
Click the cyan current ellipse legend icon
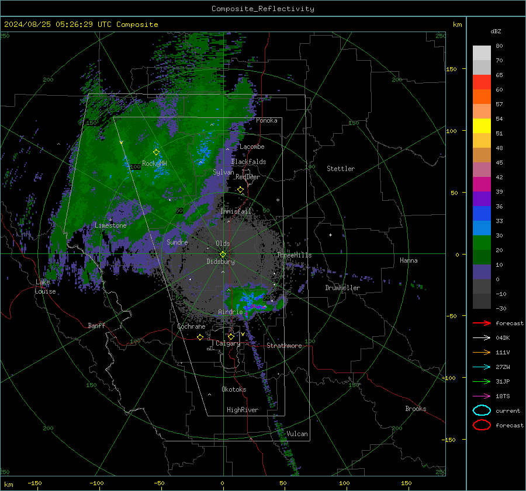(x=482, y=410)
